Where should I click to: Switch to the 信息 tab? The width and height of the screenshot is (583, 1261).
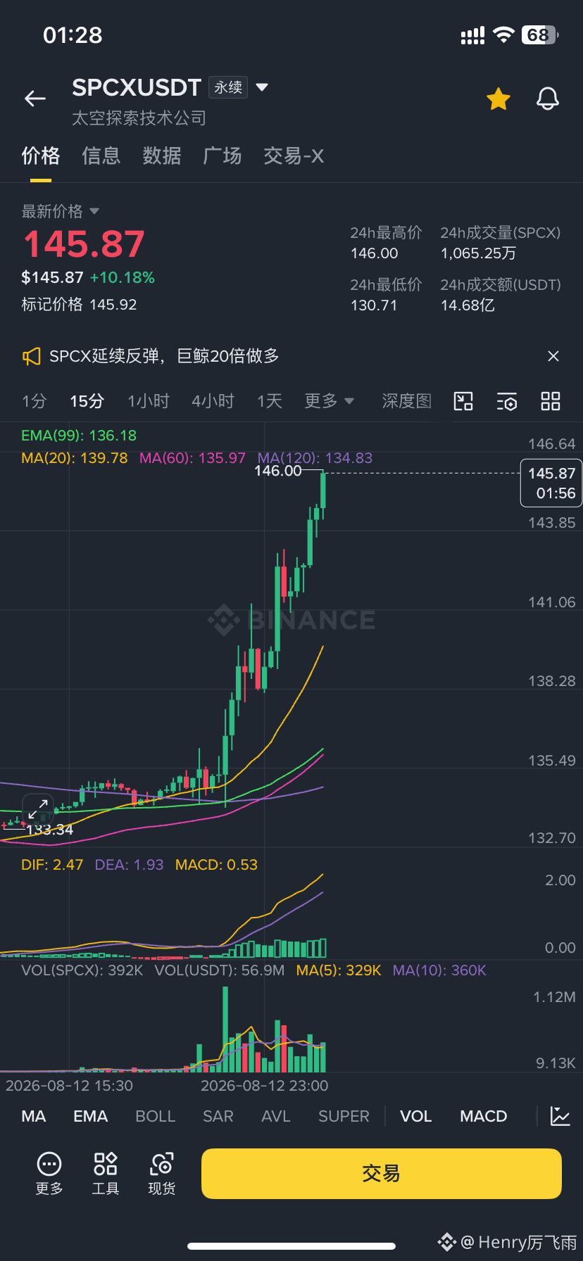pos(101,156)
